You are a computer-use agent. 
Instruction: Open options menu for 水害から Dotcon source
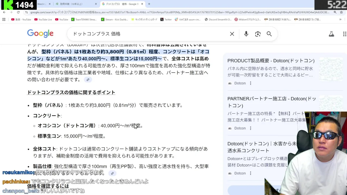click(x=250, y=173)
